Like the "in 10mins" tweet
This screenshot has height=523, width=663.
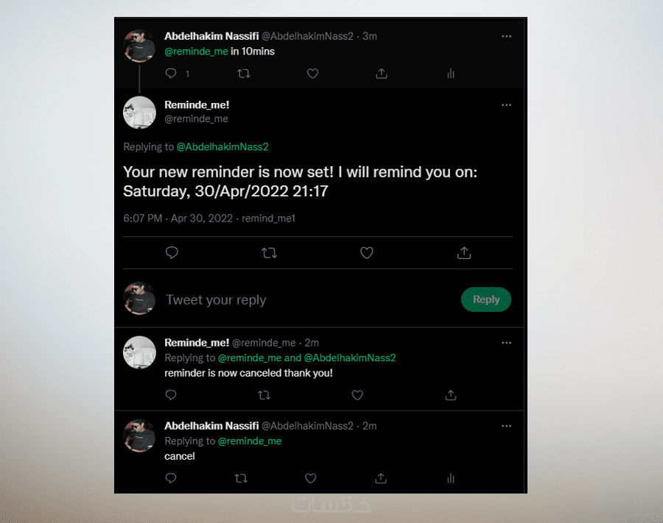pyautogui.click(x=312, y=74)
